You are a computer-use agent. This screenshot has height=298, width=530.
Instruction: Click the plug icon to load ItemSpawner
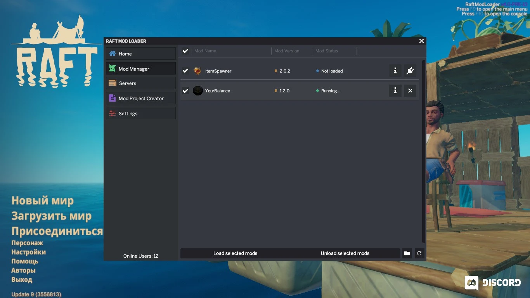pyautogui.click(x=410, y=71)
